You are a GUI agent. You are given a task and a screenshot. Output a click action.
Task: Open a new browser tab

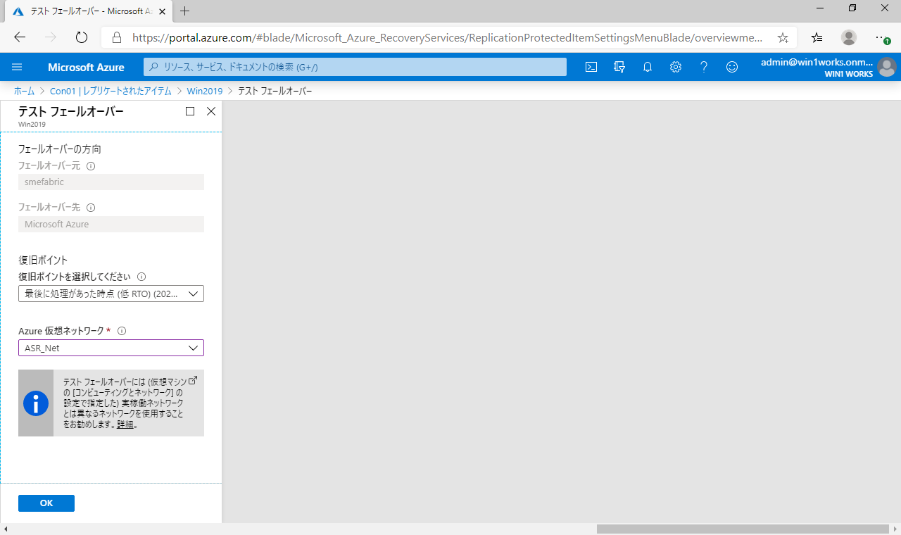pos(185,11)
